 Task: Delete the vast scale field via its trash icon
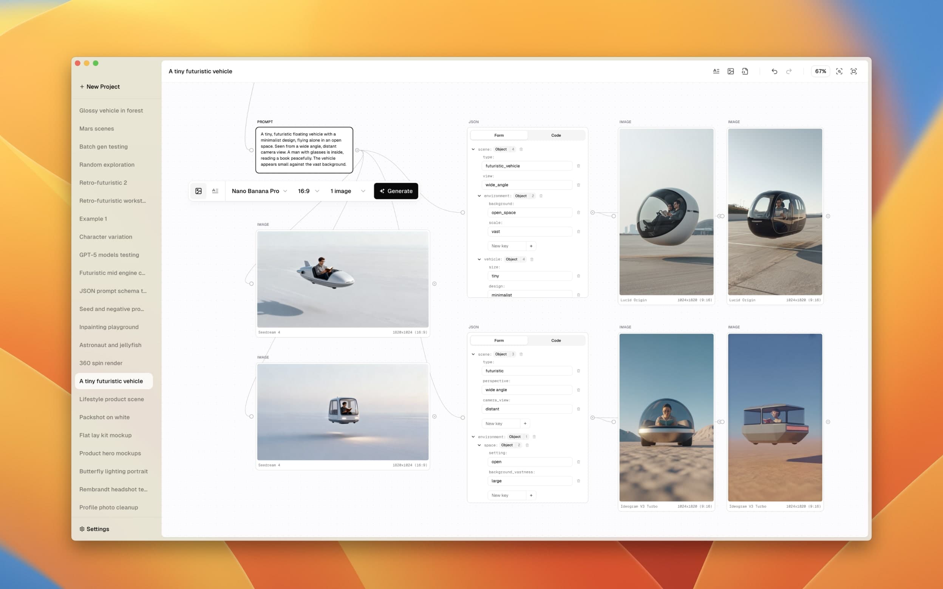[578, 231]
